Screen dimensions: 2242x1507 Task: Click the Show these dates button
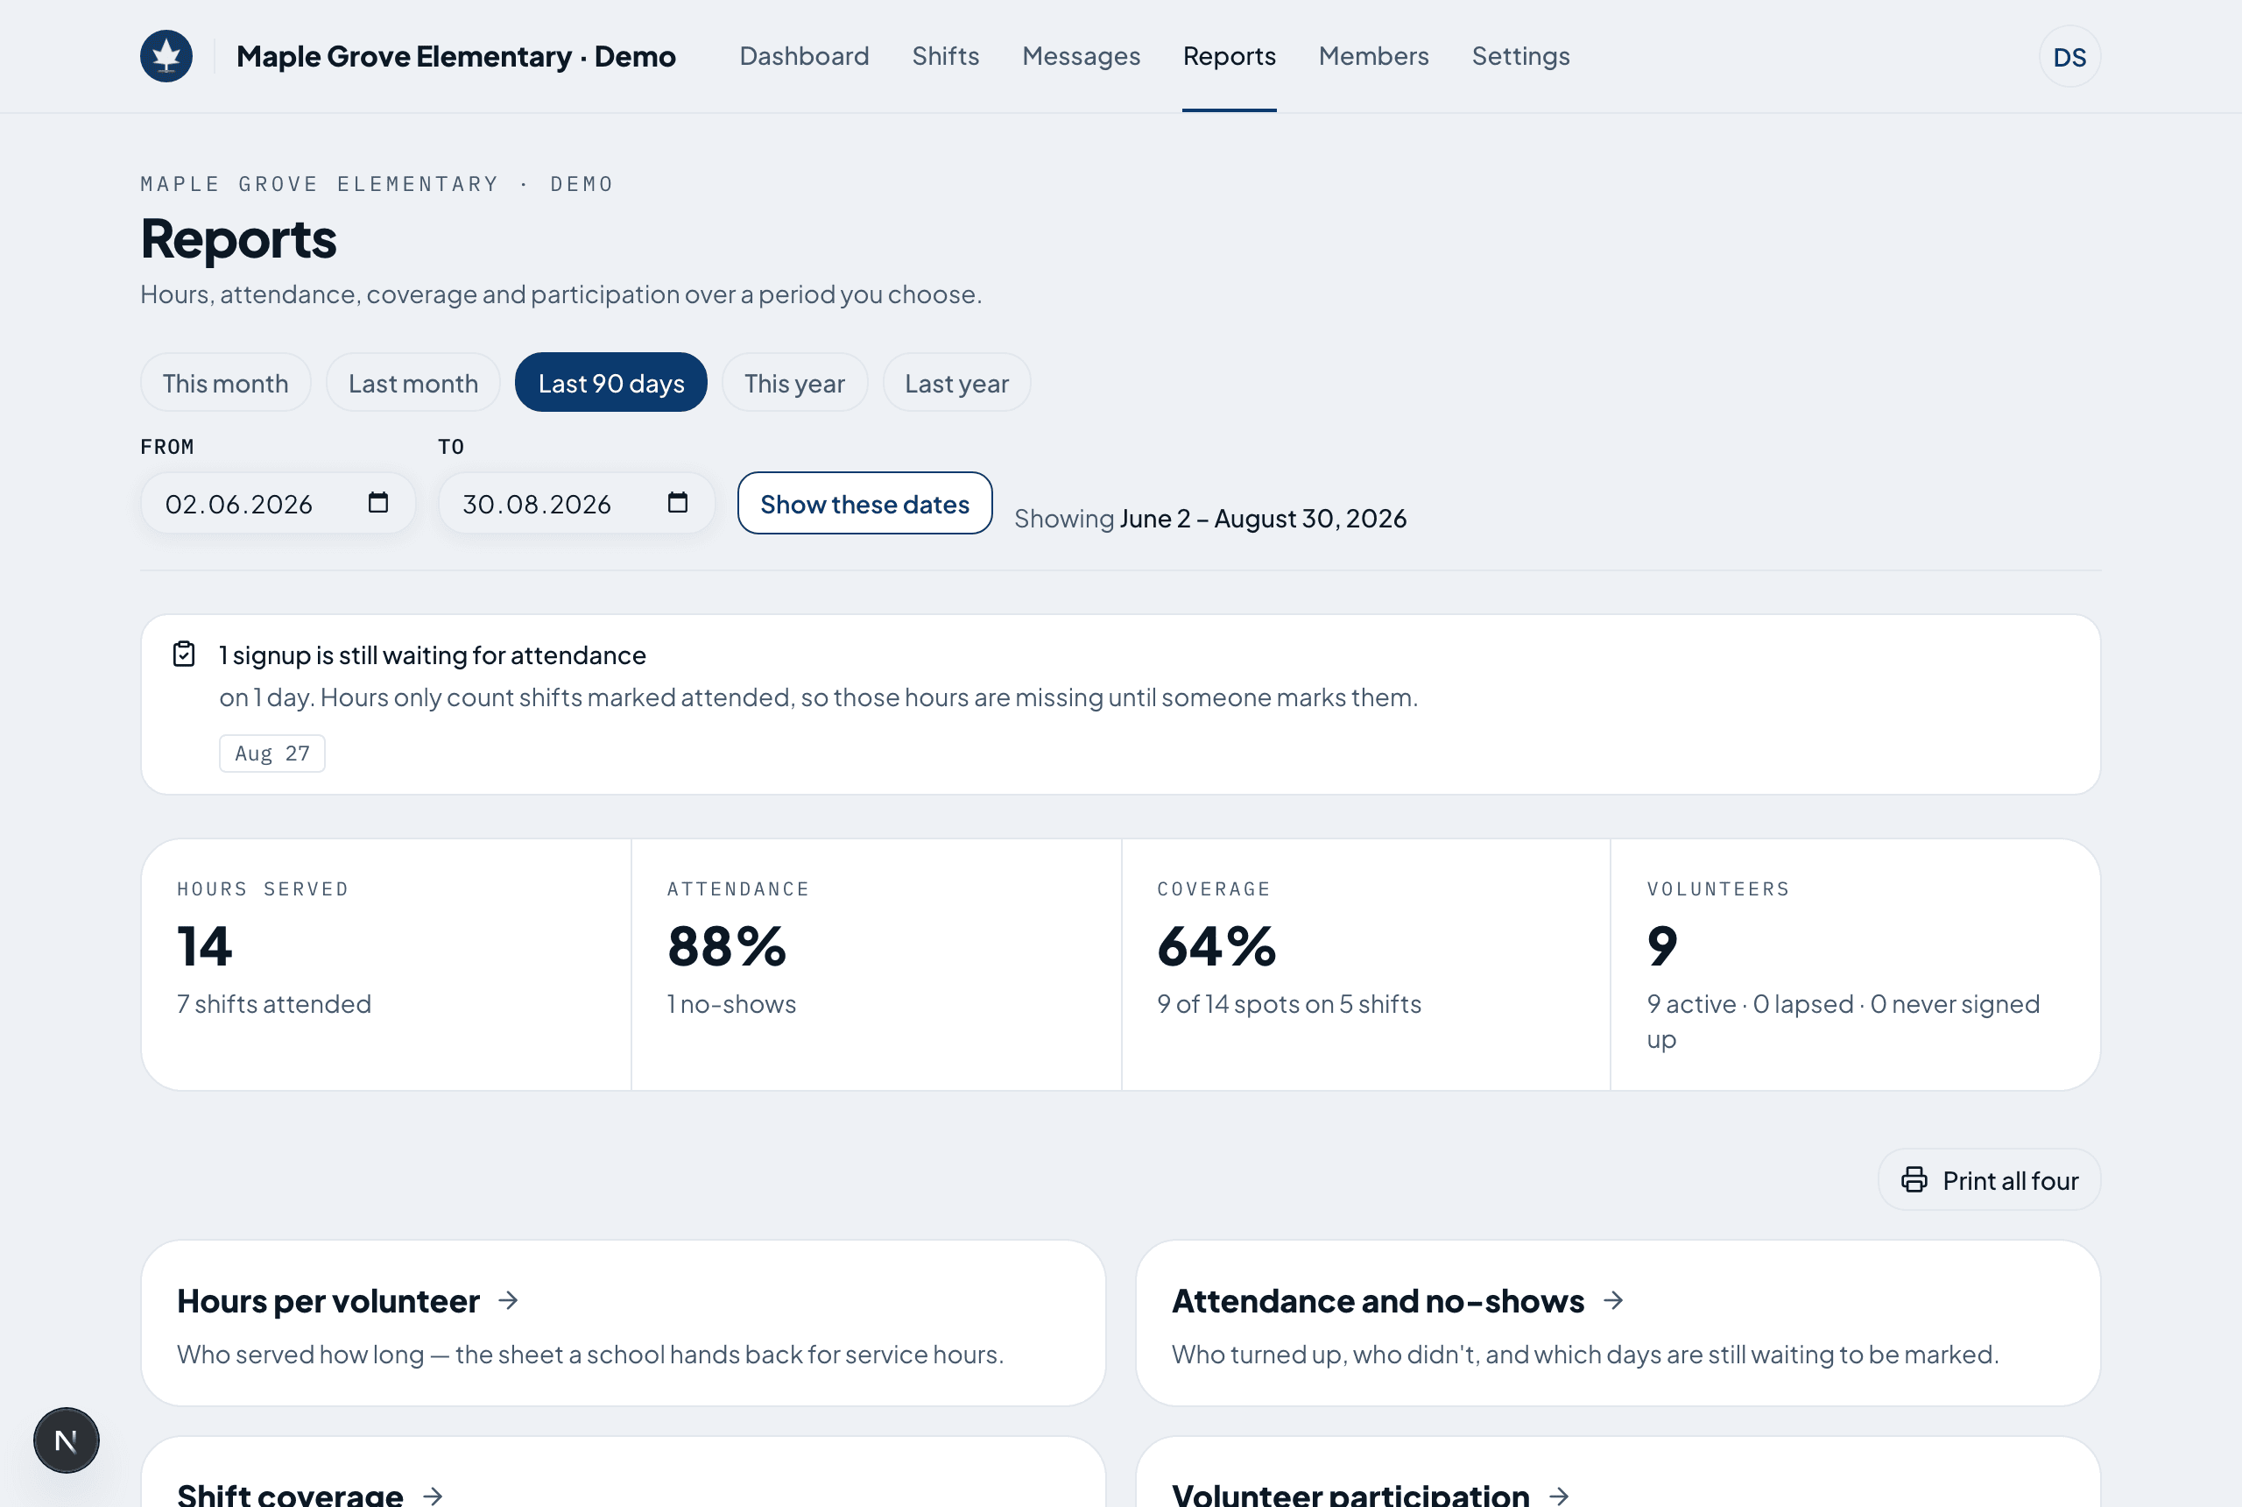pos(864,503)
